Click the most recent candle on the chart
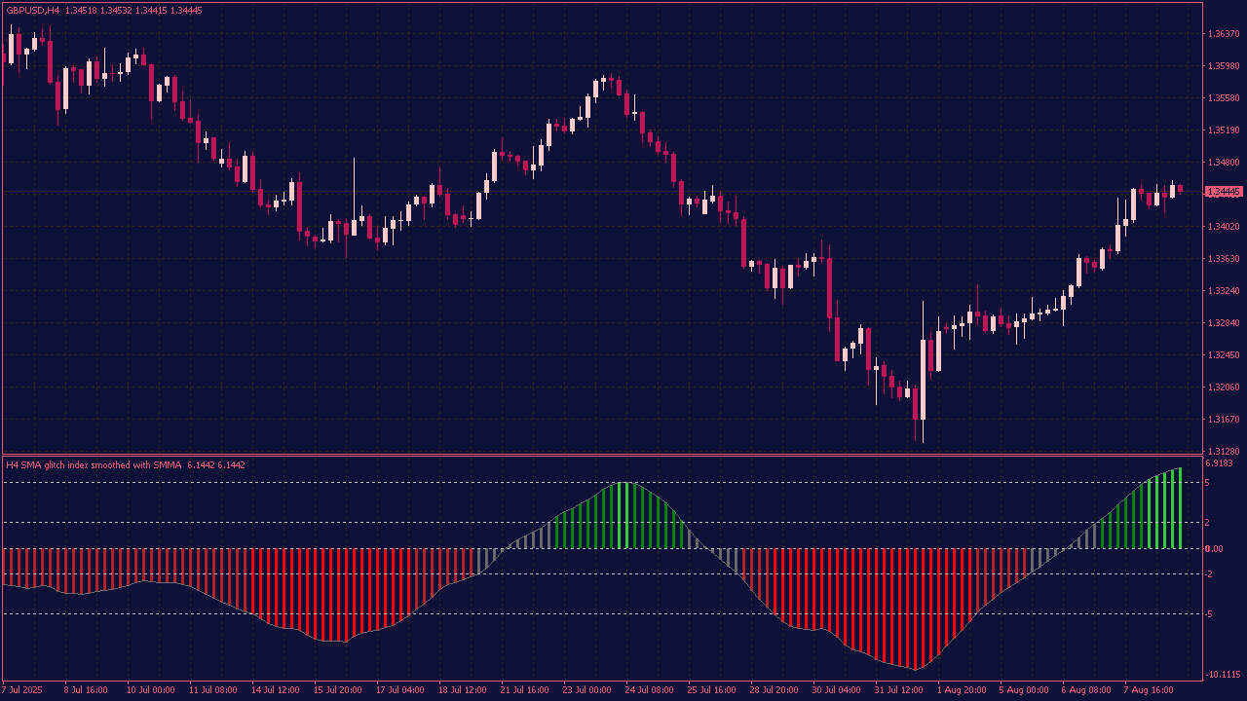The height and width of the screenshot is (701, 1247). pos(1180,189)
